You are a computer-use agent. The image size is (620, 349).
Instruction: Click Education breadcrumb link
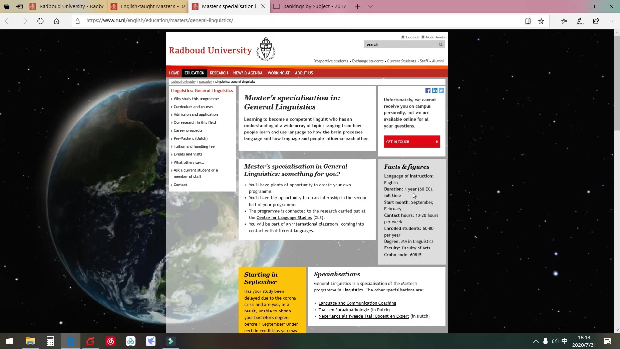tap(205, 82)
